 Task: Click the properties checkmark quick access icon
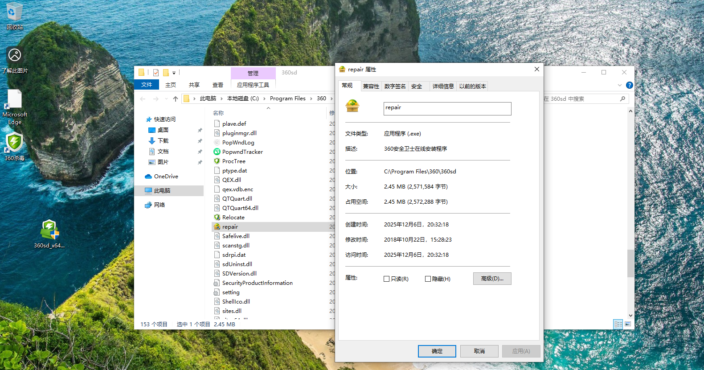(x=156, y=73)
